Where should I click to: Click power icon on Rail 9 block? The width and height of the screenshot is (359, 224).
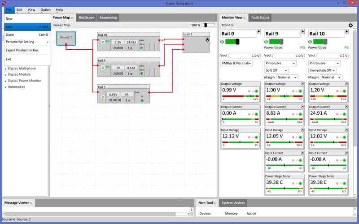(x=103, y=68)
